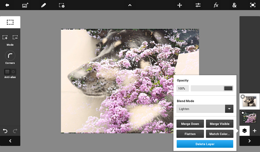Open the selection settings tool
This screenshot has width=260, height=152.
click(x=62, y=5)
